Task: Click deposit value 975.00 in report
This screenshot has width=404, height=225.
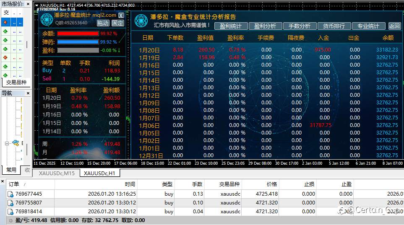Action: point(323,50)
